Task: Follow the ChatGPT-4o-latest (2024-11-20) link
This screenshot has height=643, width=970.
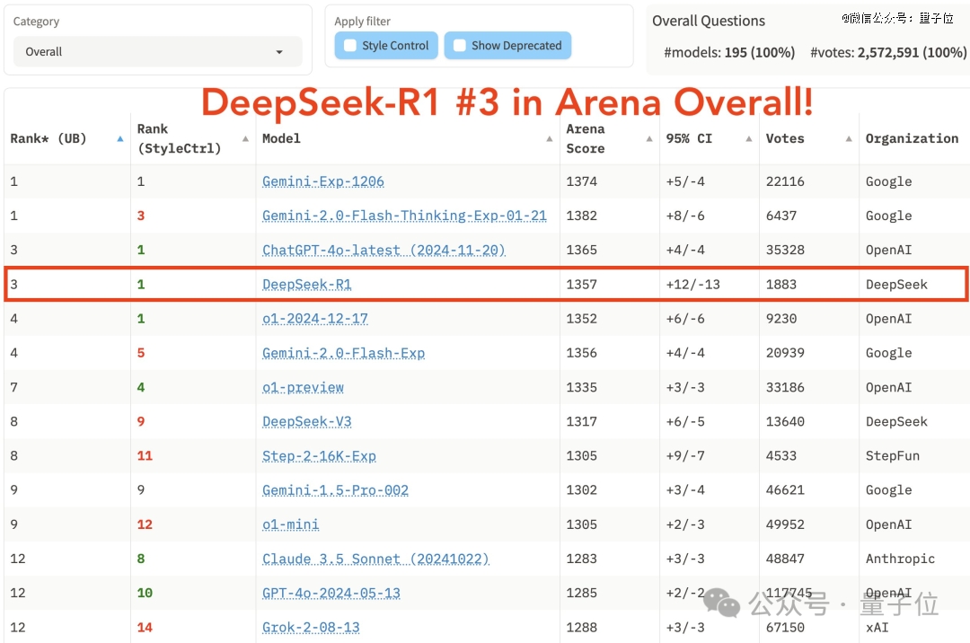Action: [x=384, y=250]
